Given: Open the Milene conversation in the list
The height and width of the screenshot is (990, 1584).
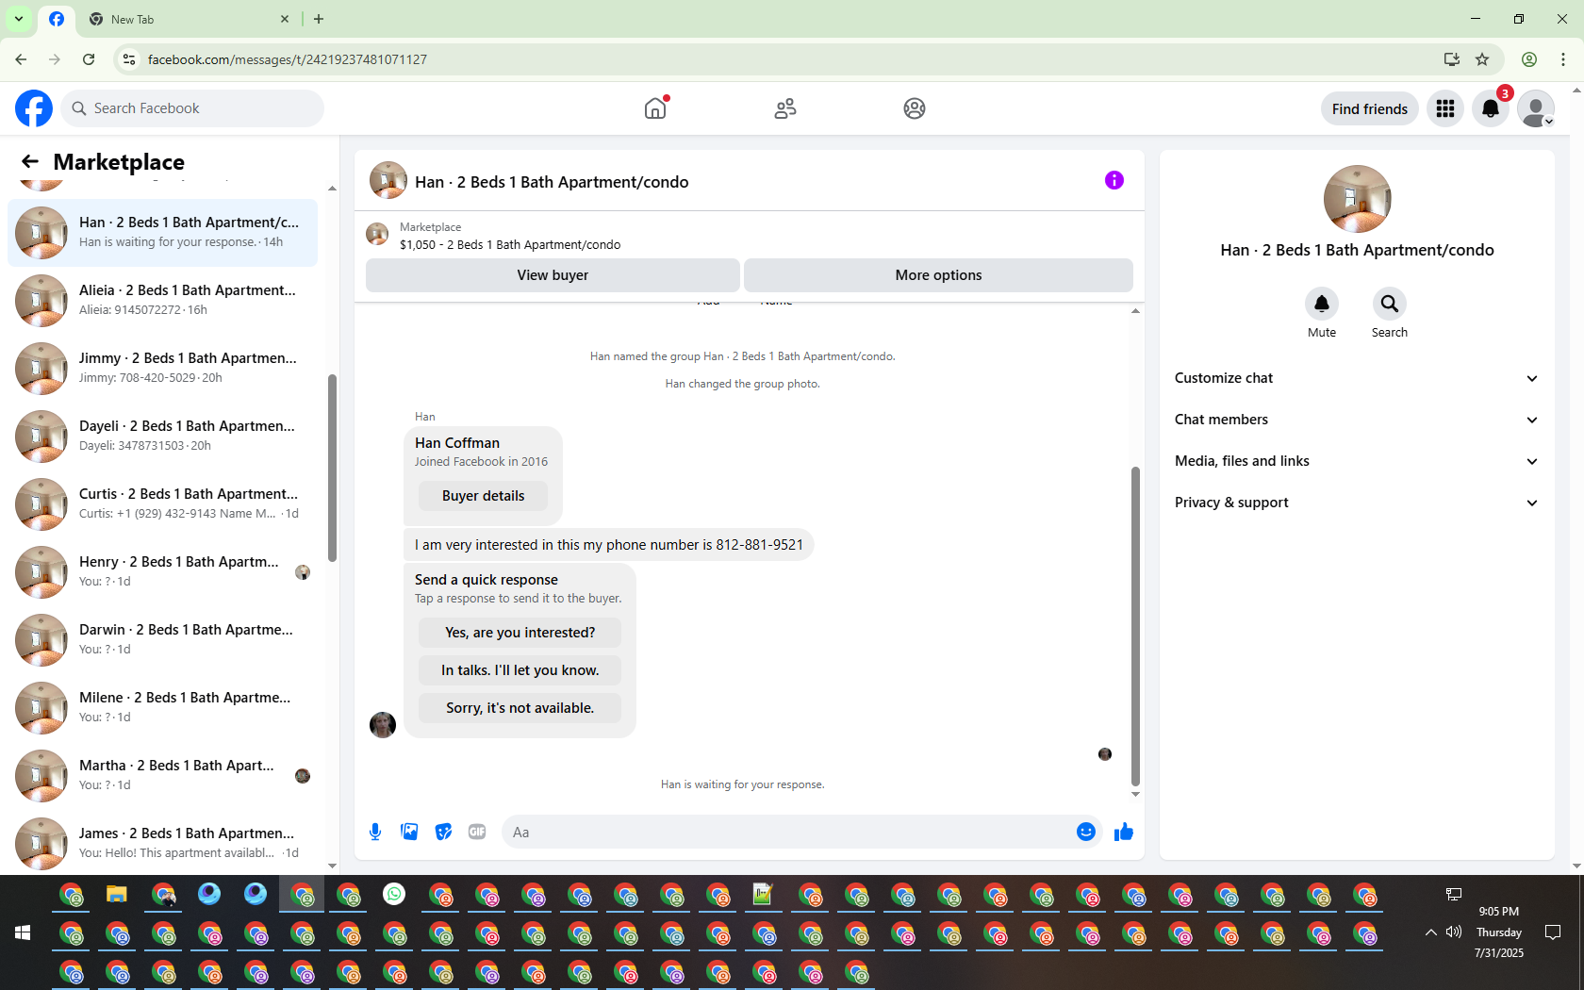Looking at the screenshot, I should coord(163,708).
